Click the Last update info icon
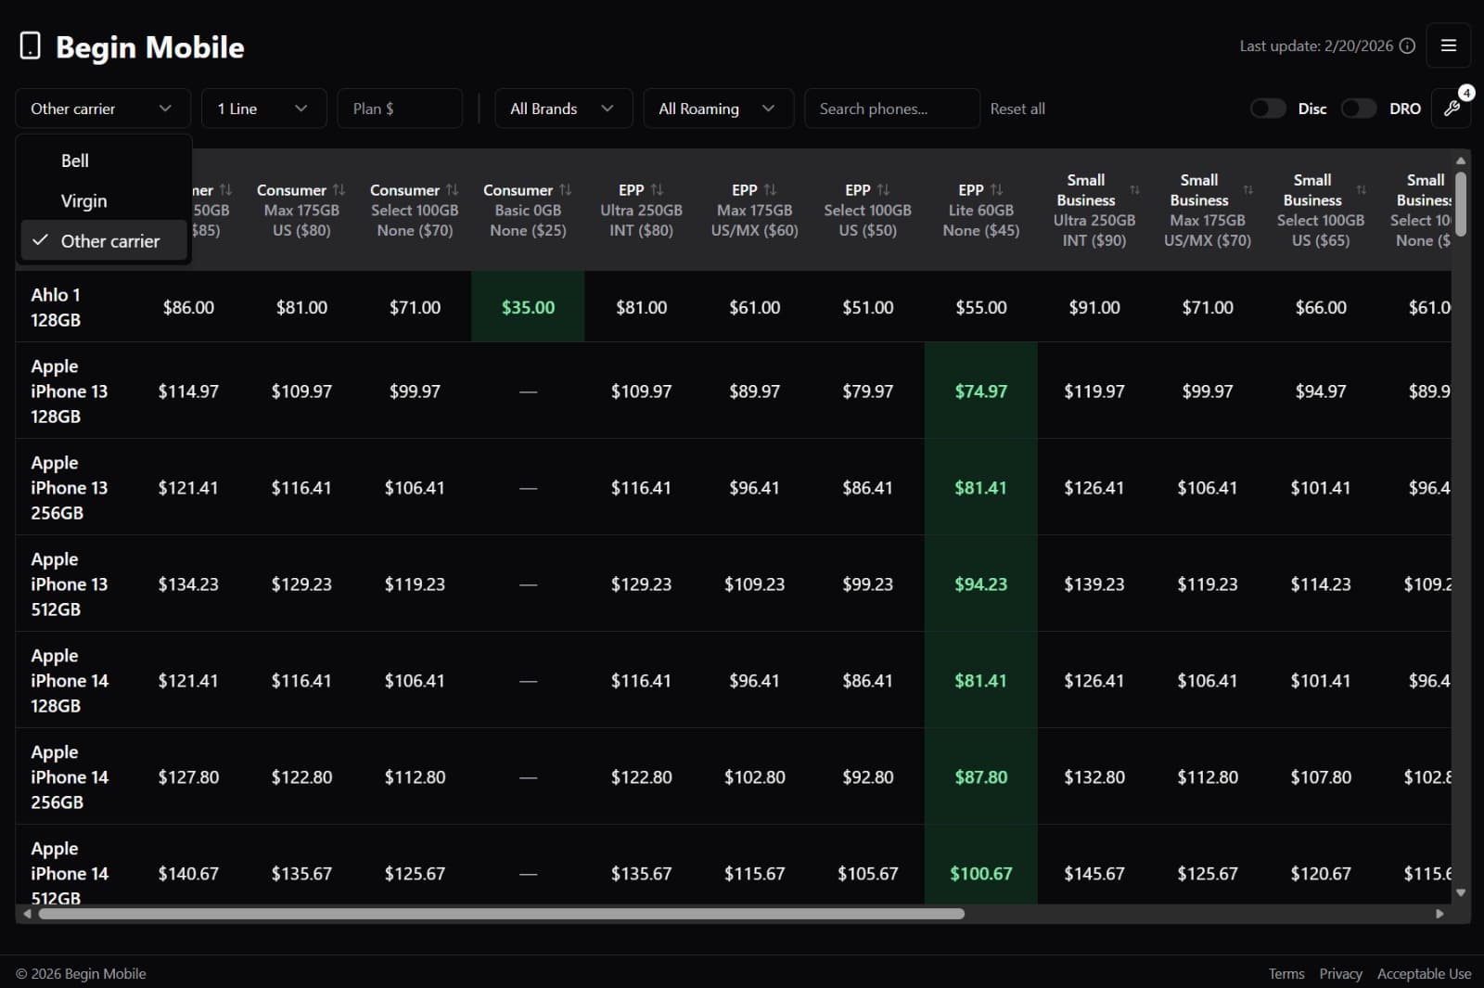Viewport: 1484px width, 988px height. tap(1407, 46)
